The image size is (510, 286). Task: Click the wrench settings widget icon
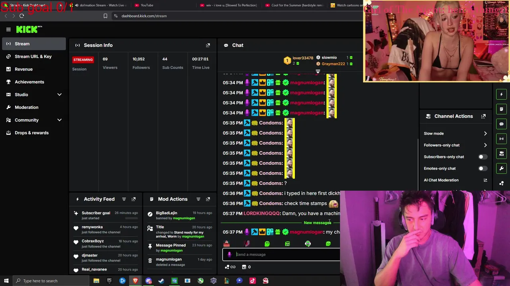coord(501,168)
